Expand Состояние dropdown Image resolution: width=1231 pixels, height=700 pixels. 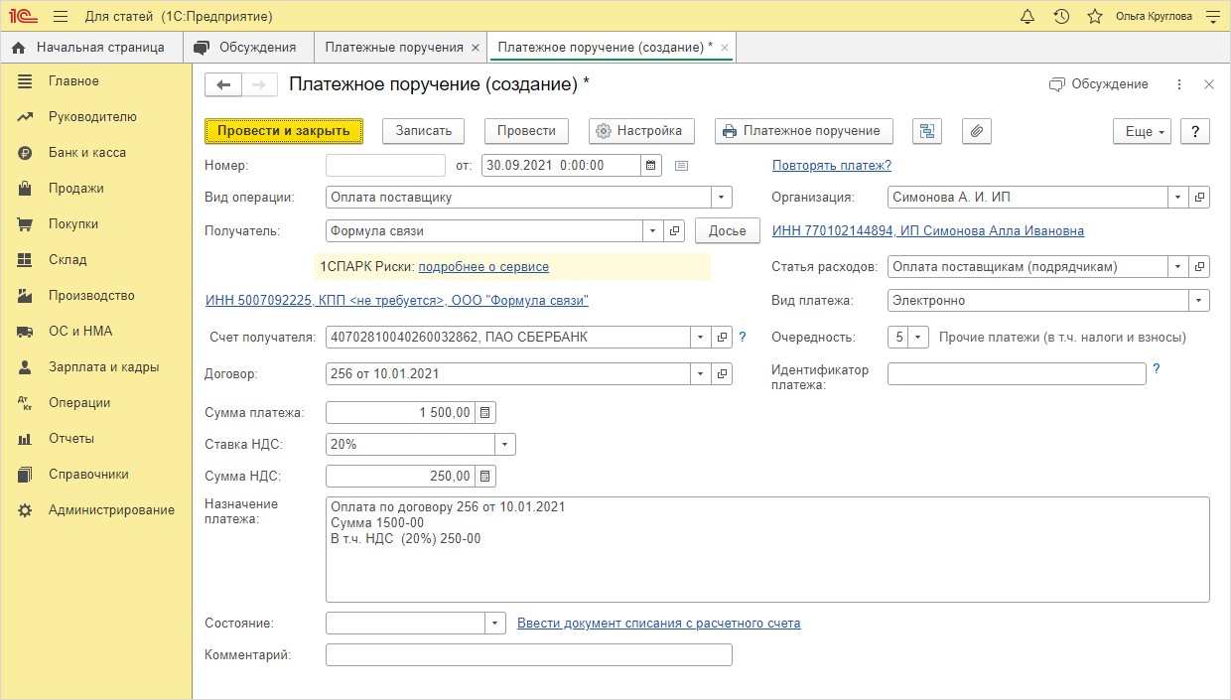pyautogui.click(x=495, y=624)
